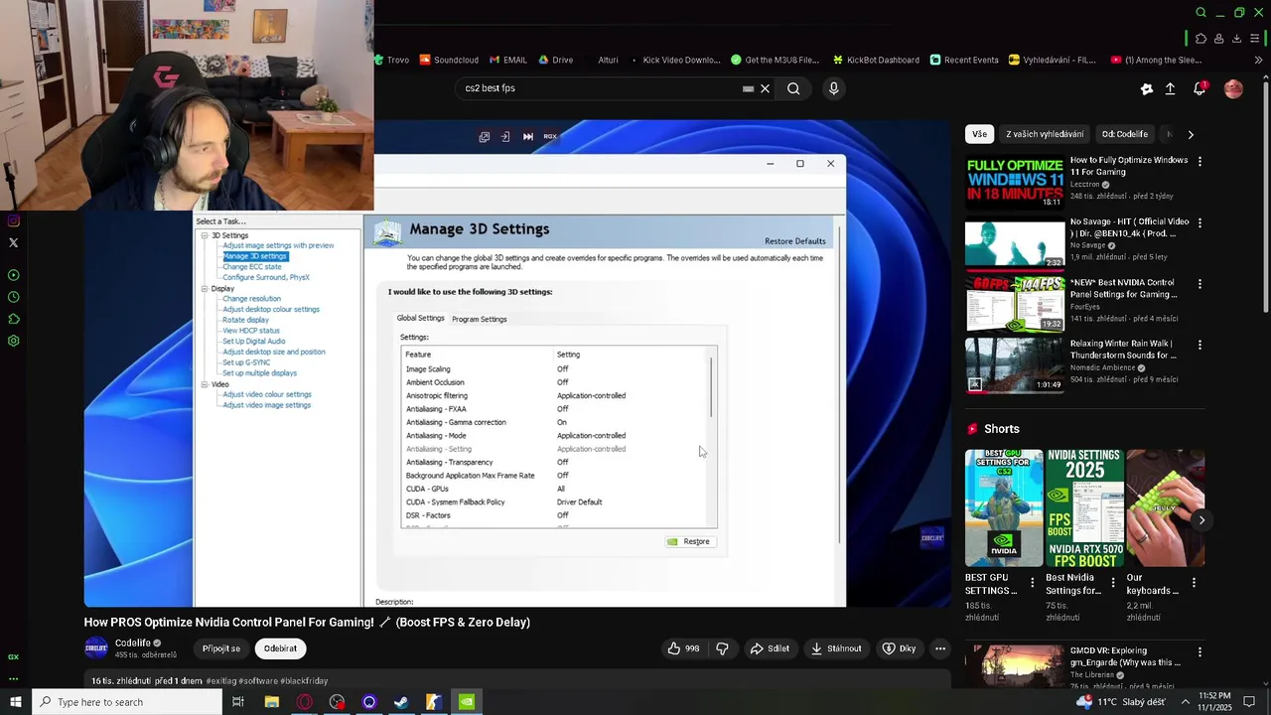Image resolution: width=1271 pixels, height=715 pixels.
Task: Open X (Twitter) in the Opera sidebar
Action: pyautogui.click(x=13, y=242)
